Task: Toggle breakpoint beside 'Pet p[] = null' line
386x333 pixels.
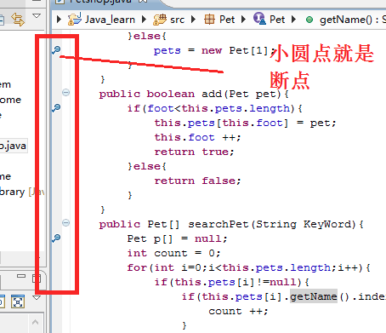Action: pyautogui.click(x=56, y=238)
